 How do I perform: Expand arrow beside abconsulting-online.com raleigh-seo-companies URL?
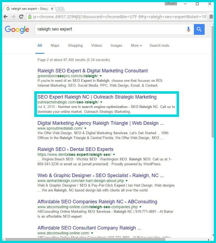tap(140, 207)
